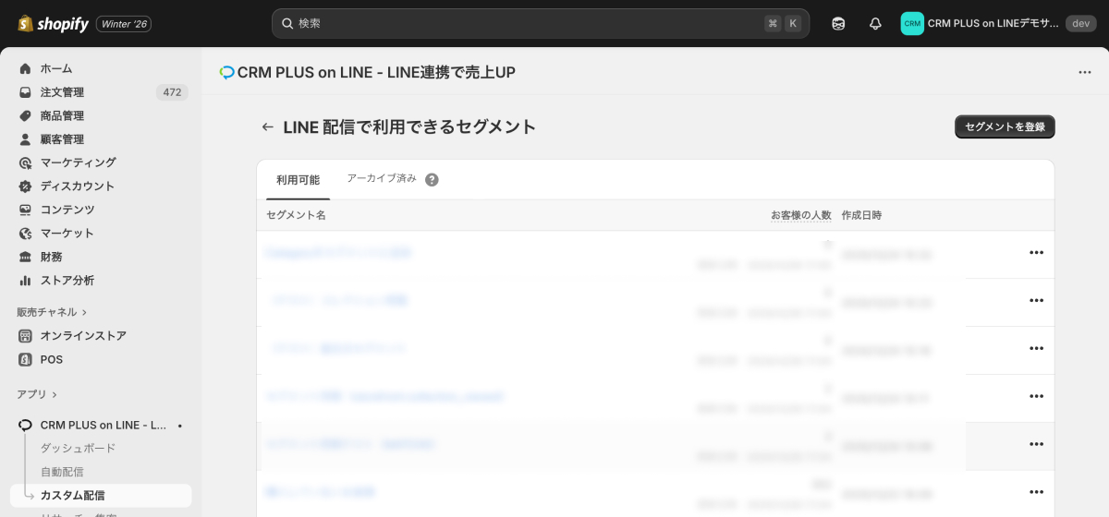
Task: Switch to the アーカイブ済み tab
Action: coord(382,178)
